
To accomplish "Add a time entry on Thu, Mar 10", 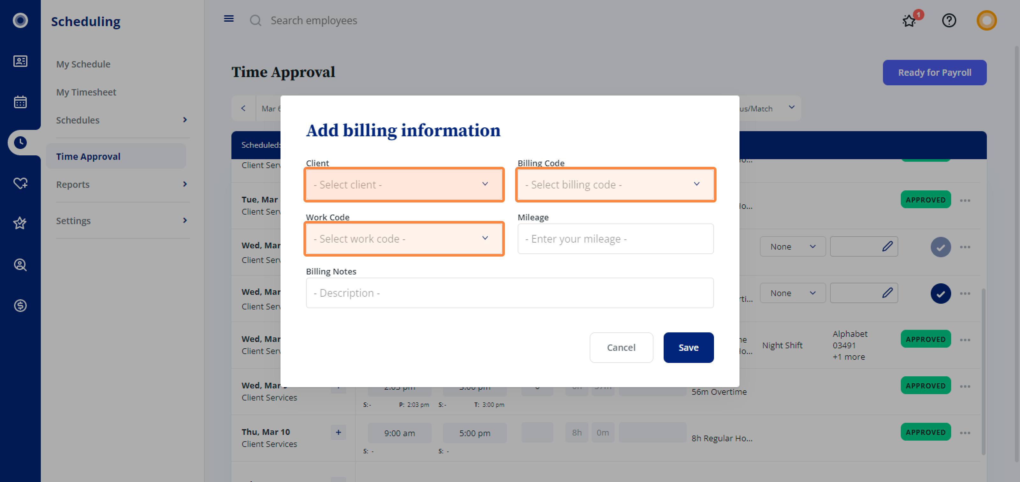I will coord(338,432).
